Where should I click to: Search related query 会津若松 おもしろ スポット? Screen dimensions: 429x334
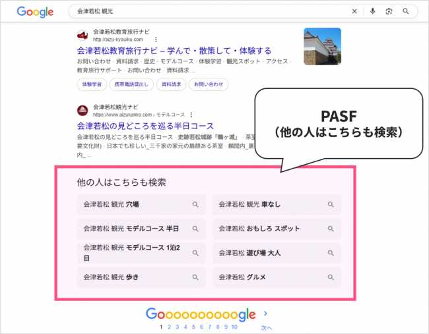pyautogui.click(x=277, y=229)
